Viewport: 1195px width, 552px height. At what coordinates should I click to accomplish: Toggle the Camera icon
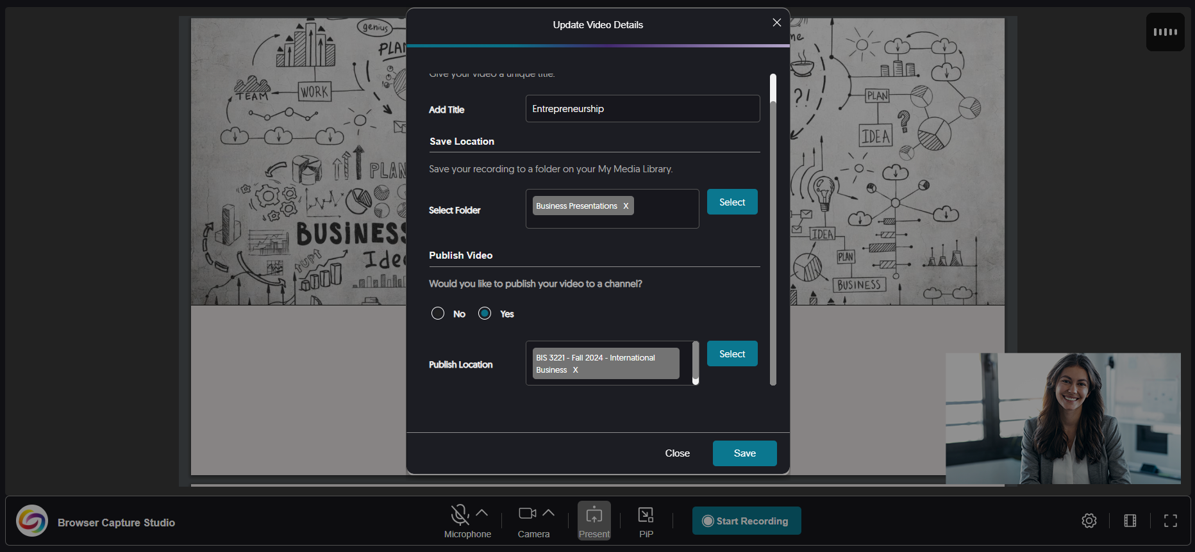528,514
